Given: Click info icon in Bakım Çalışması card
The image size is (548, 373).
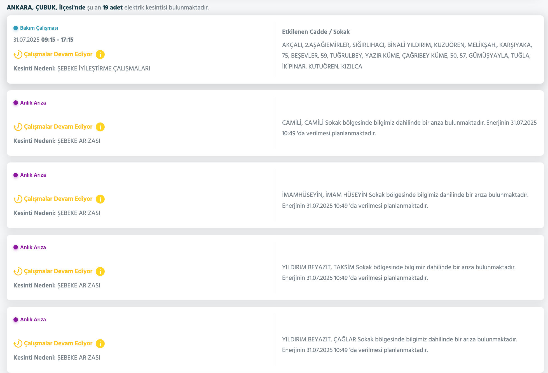Looking at the screenshot, I should click(x=100, y=55).
